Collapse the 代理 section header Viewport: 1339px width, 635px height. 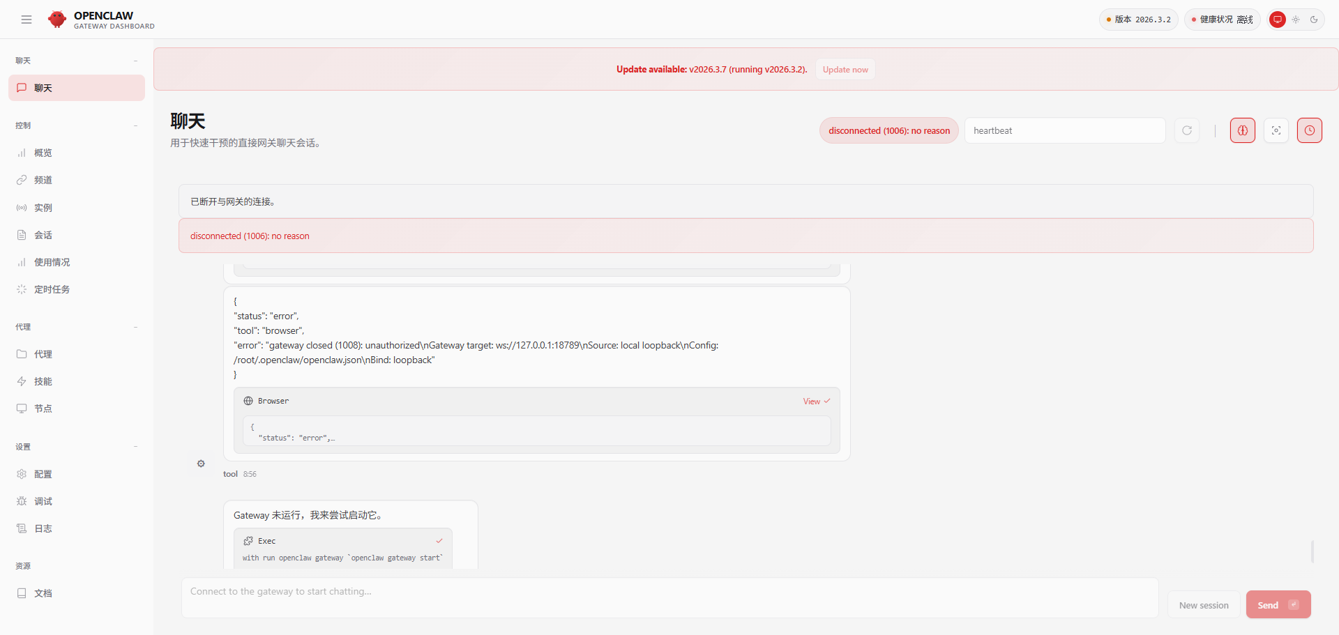click(77, 327)
